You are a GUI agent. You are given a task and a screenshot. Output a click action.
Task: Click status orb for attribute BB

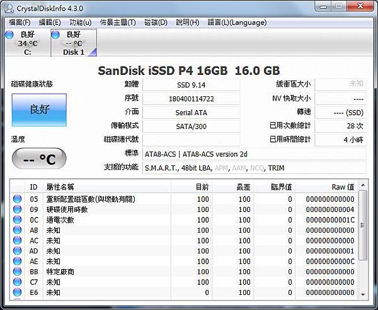[17, 272]
